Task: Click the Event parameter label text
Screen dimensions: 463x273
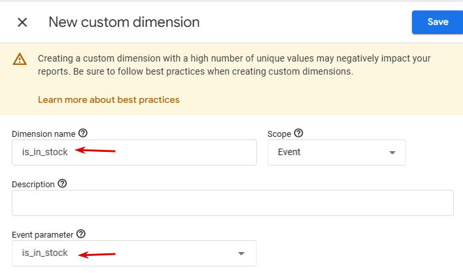Action: (x=43, y=234)
